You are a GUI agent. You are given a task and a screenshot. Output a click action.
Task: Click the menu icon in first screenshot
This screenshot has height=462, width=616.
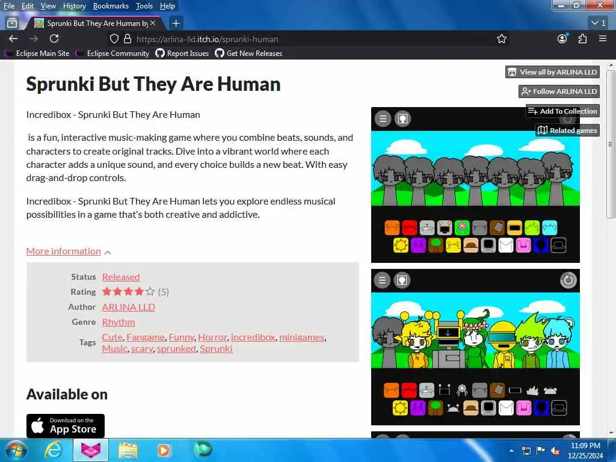tap(383, 119)
